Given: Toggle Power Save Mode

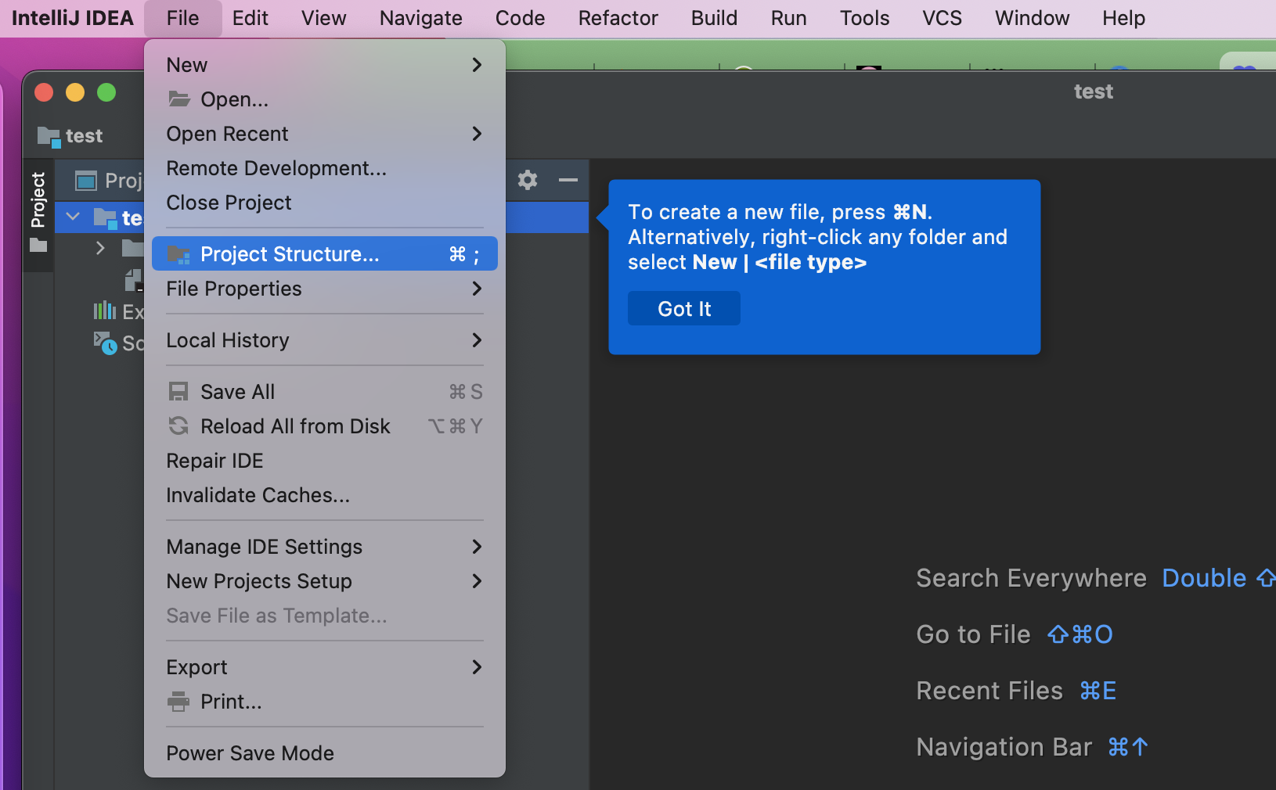Looking at the screenshot, I should [325, 753].
